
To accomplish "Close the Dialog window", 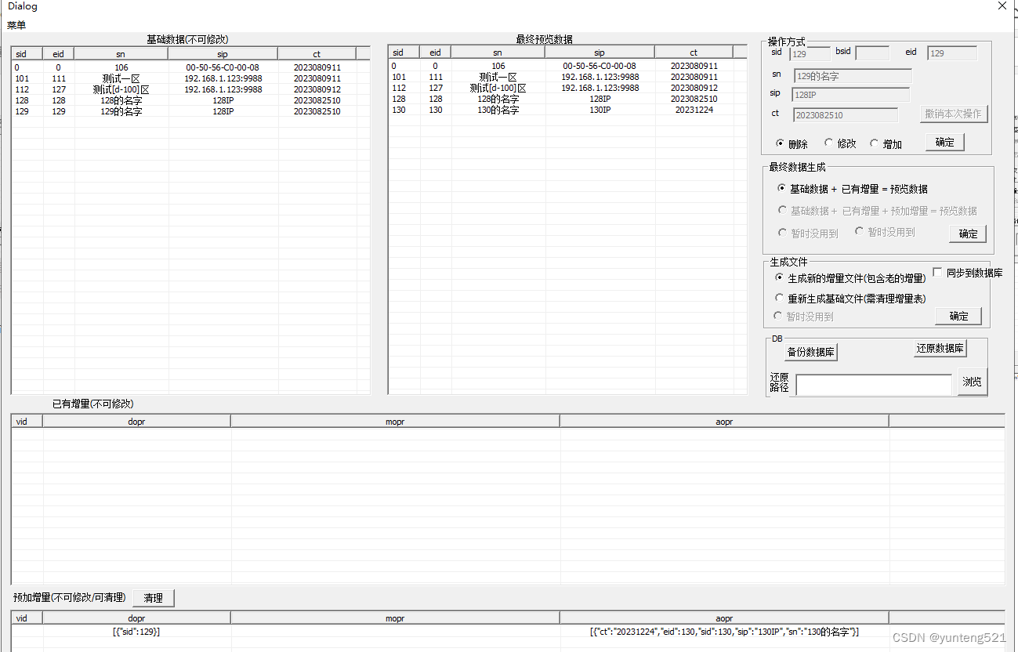I will (1002, 5).
